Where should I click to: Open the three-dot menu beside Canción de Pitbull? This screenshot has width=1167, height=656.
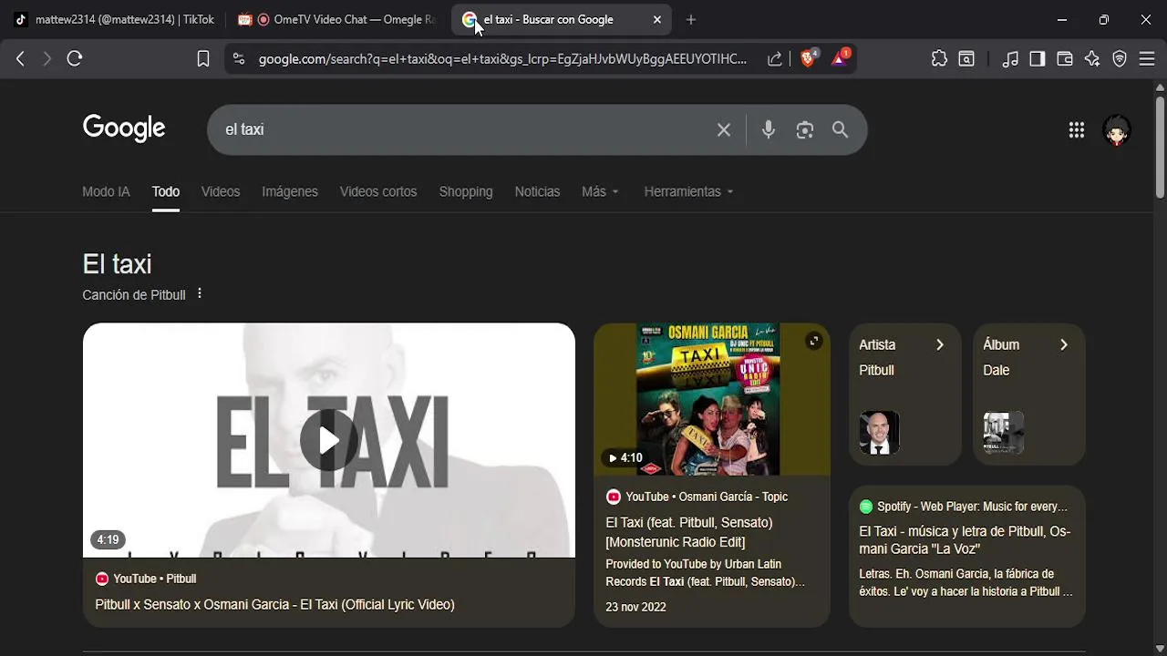[200, 293]
